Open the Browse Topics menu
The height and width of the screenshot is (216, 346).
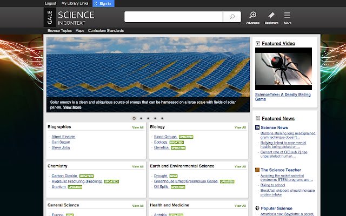[59, 31]
